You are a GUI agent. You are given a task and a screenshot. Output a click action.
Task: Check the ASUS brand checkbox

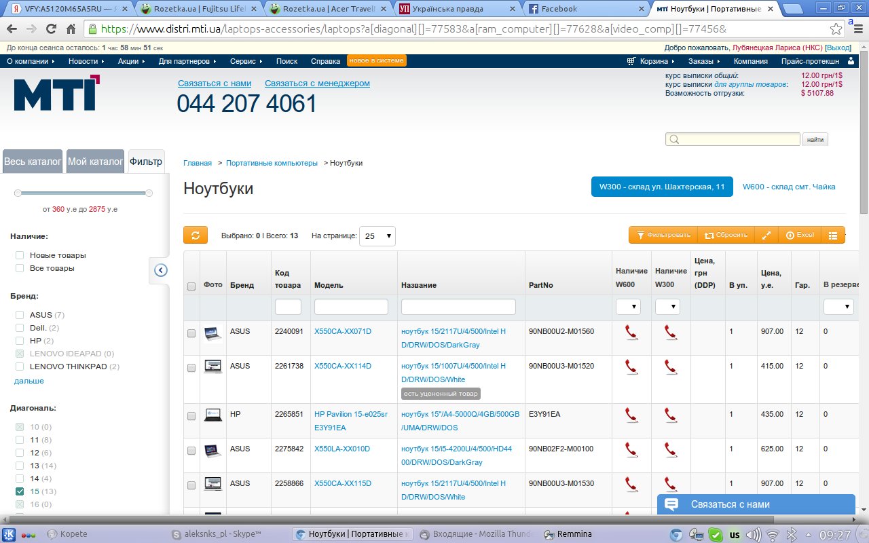coord(20,315)
